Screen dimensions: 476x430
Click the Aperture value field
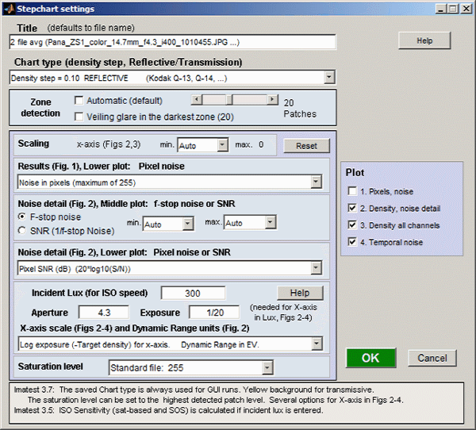104,312
